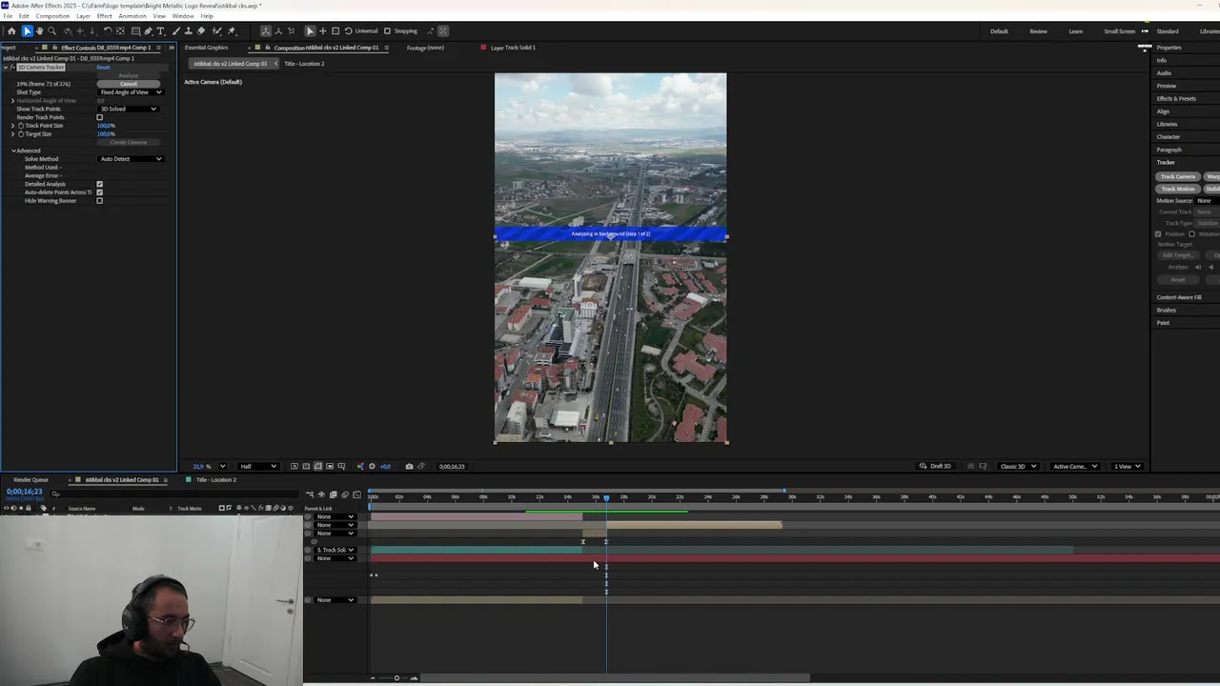Open the Show Track Points dropdown
This screenshot has width=1220, height=686.
pos(129,109)
